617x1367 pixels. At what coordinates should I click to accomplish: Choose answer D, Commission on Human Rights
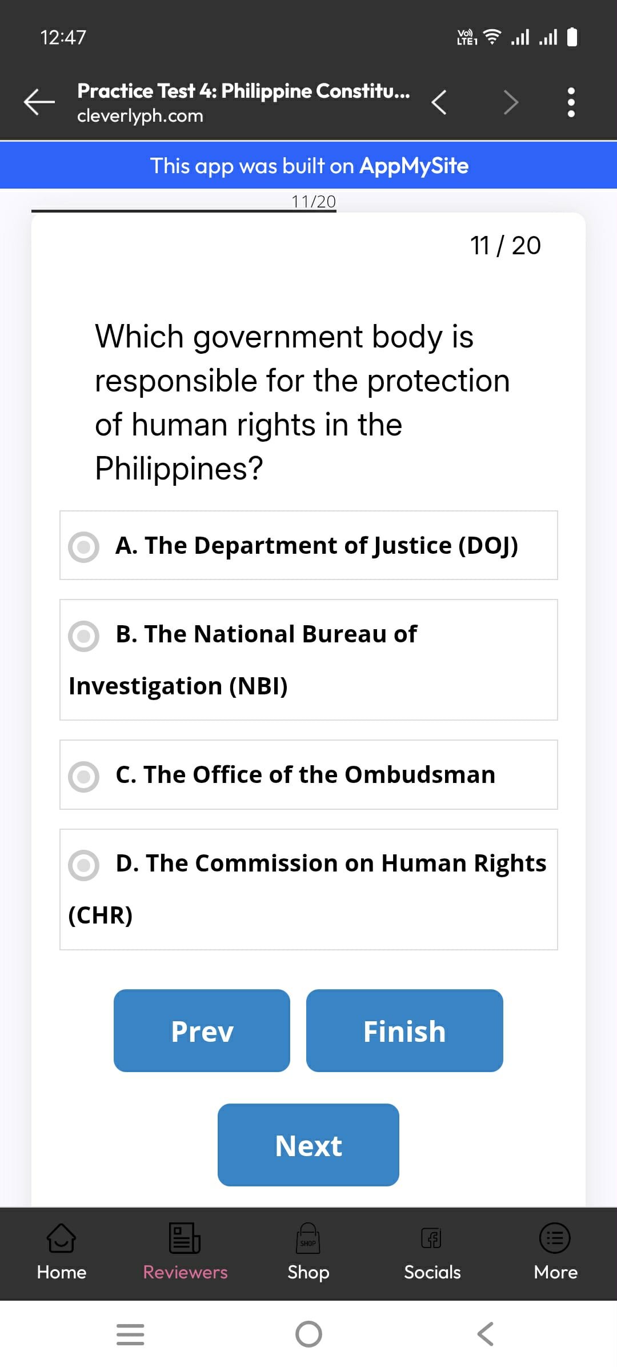84,865
